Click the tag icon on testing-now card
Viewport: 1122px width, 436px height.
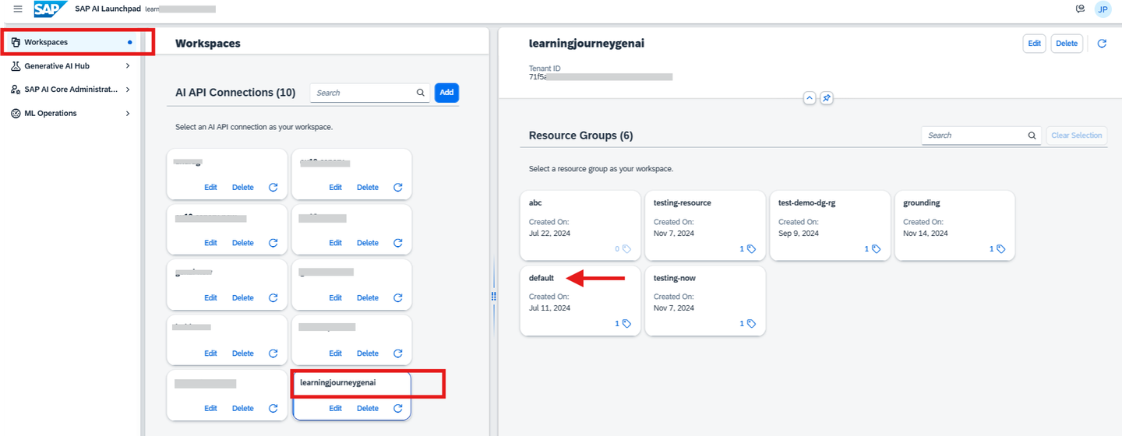coord(751,323)
